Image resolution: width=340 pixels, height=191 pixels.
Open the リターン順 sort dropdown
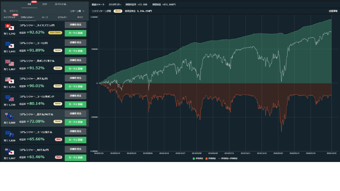click(77, 11)
